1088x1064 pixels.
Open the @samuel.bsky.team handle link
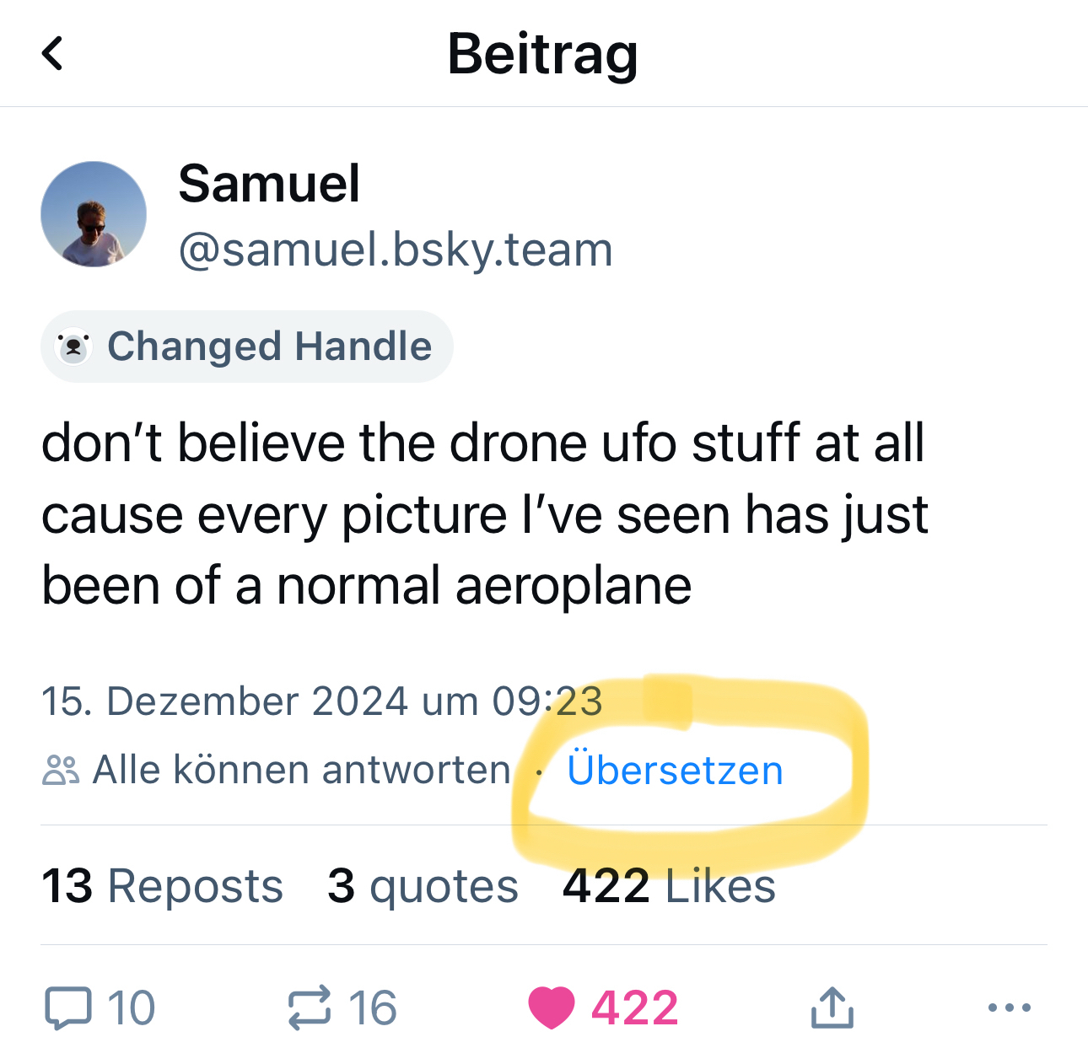click(396, 250)
